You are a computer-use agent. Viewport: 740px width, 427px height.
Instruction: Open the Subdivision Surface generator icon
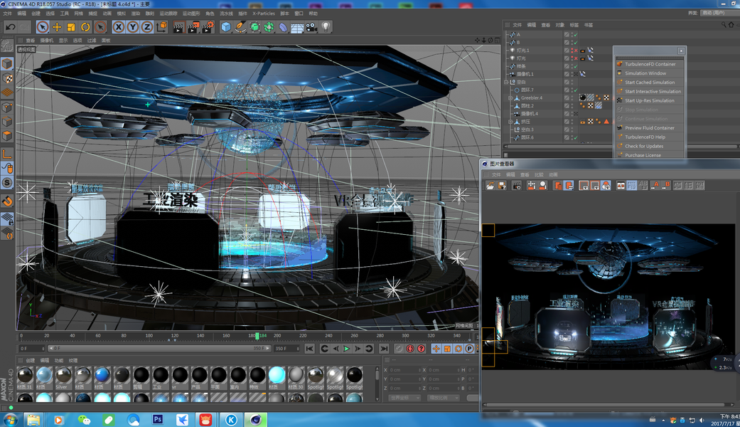[254, 27]
